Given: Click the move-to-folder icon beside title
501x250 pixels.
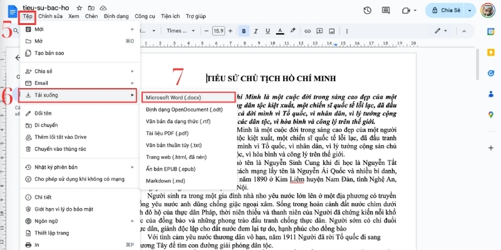Looking at the screenshot, I should [x=91, y=7].
